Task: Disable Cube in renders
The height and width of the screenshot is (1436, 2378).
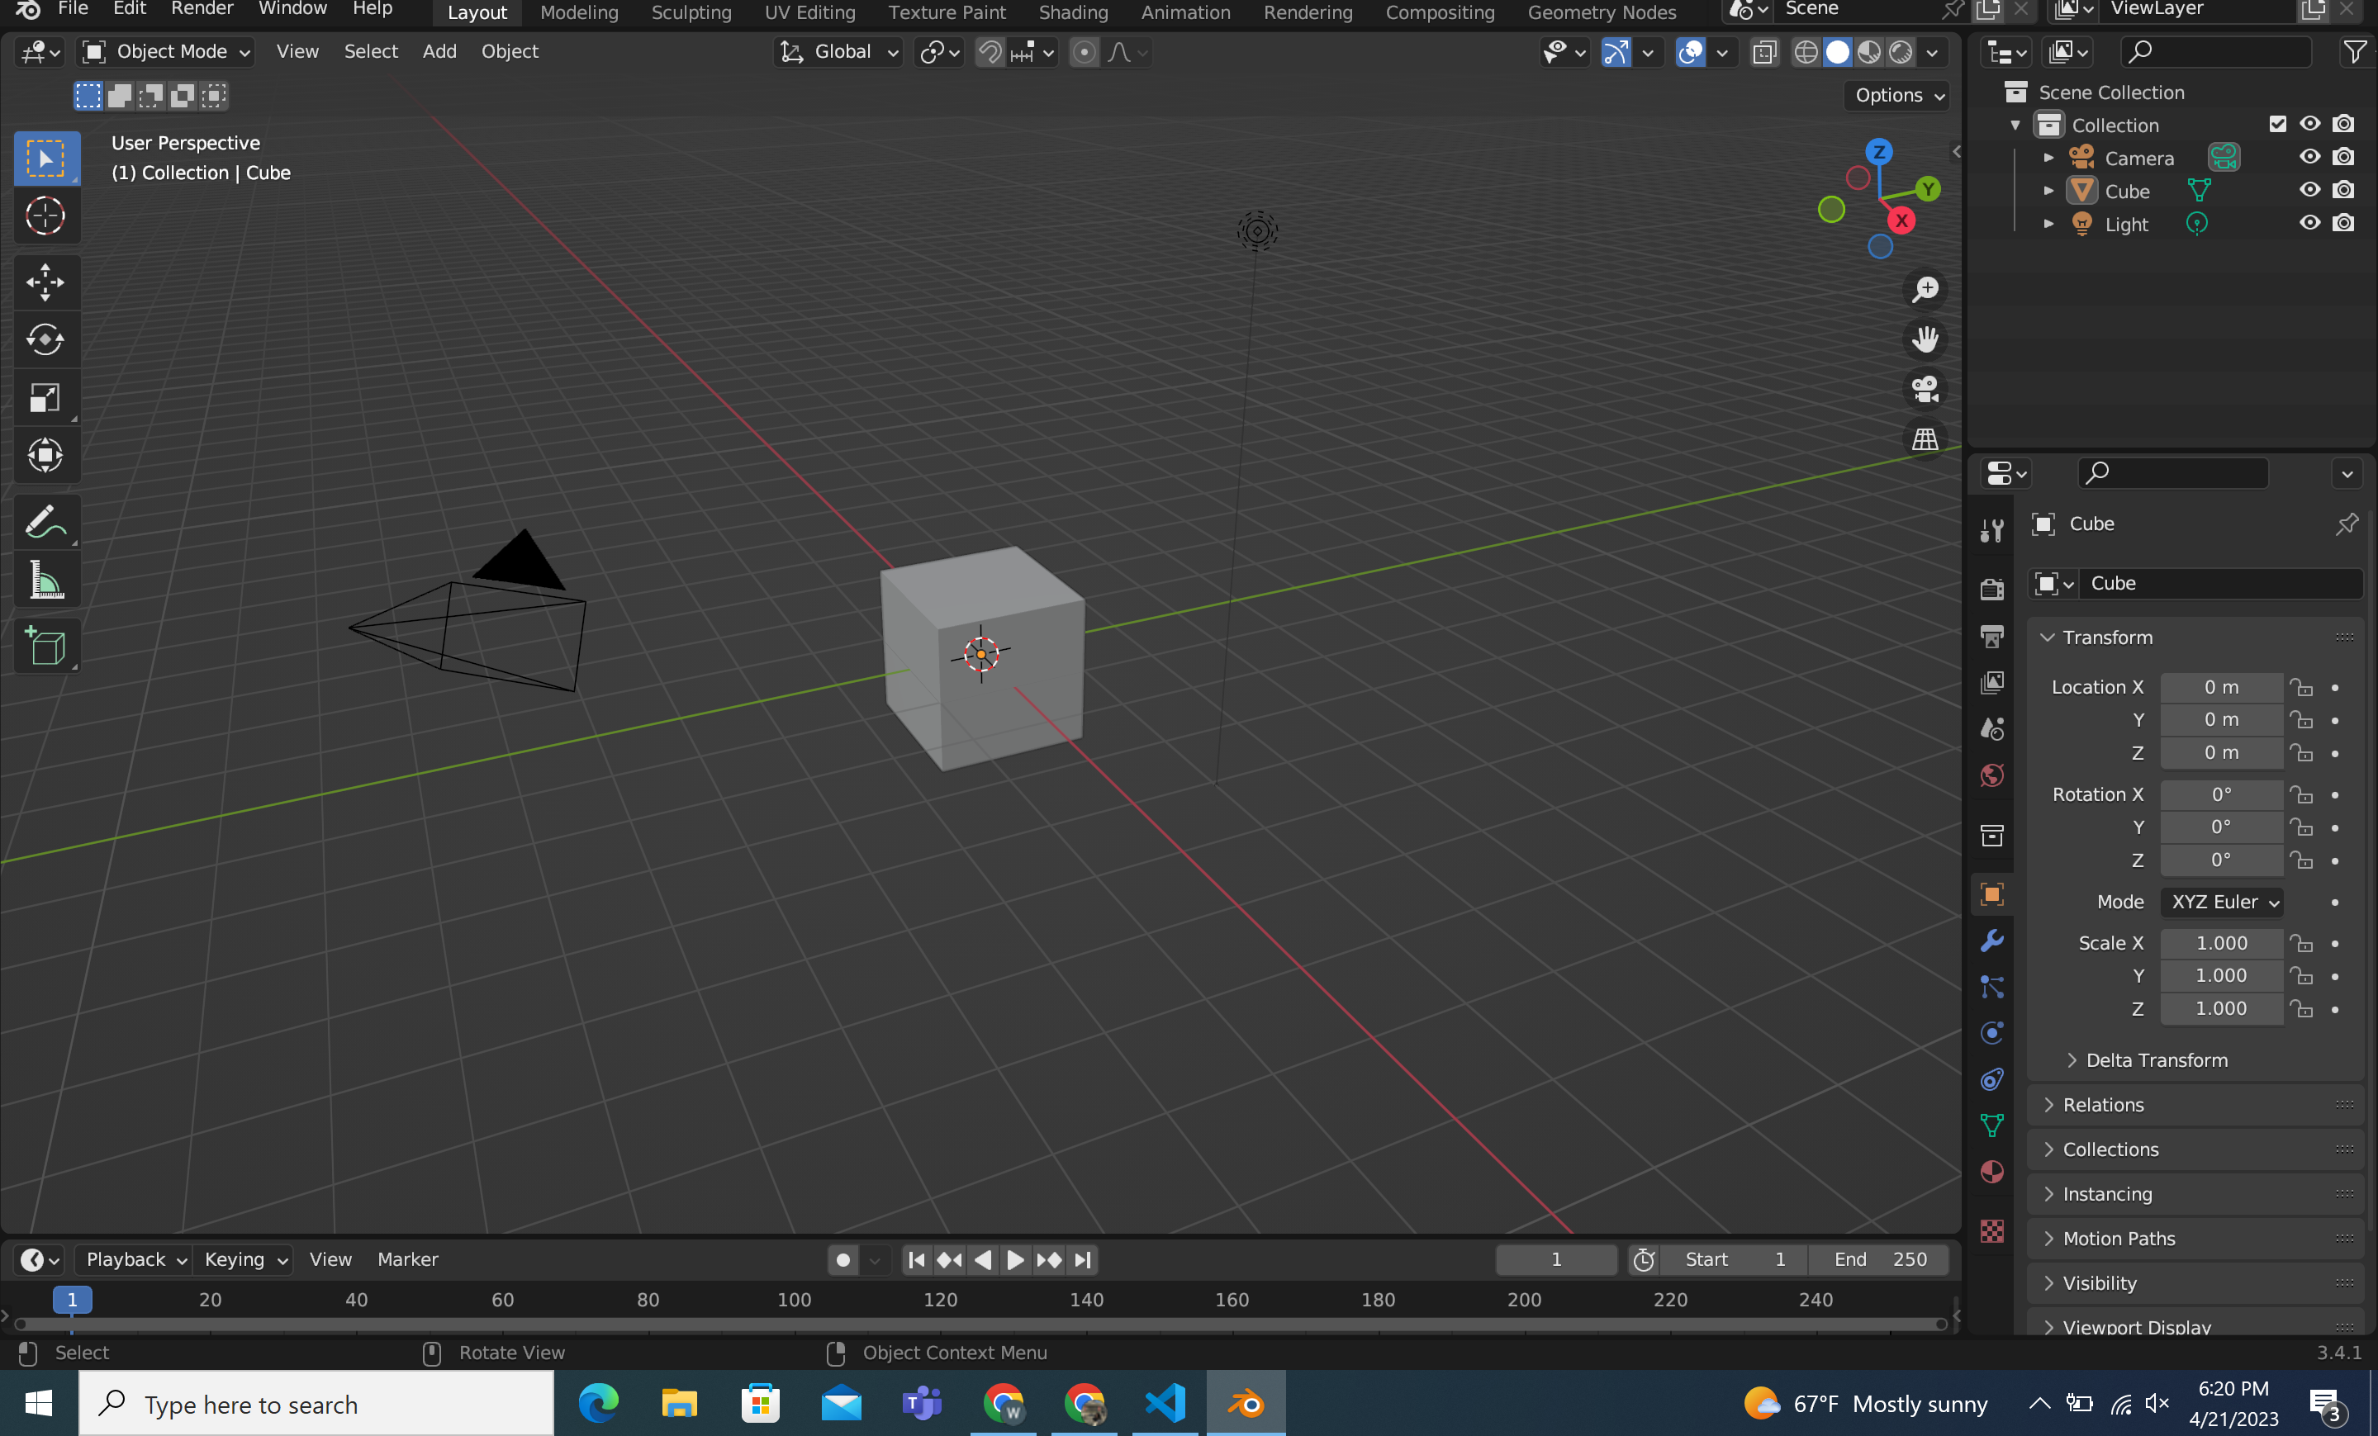Action: coord(2343,190)
